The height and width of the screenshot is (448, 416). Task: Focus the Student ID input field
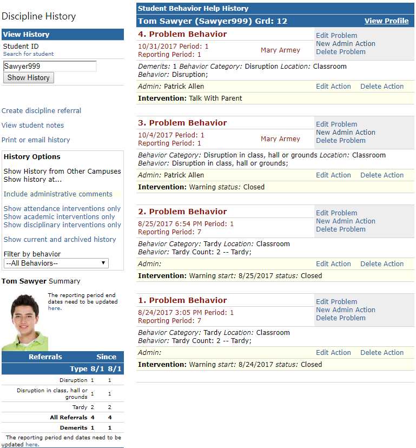pos(50,67)
